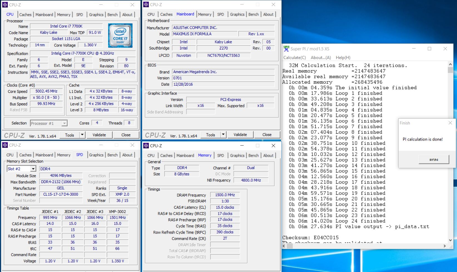
Task: Open the Help(H) menu in Super PI
Action: click(343, 58)
